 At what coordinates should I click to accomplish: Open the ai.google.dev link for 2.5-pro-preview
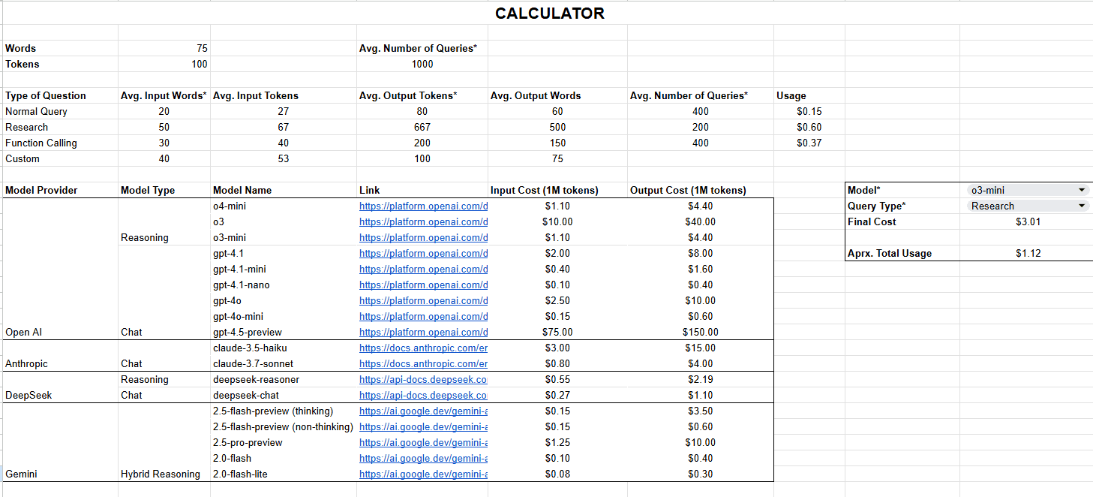[424, 442]
